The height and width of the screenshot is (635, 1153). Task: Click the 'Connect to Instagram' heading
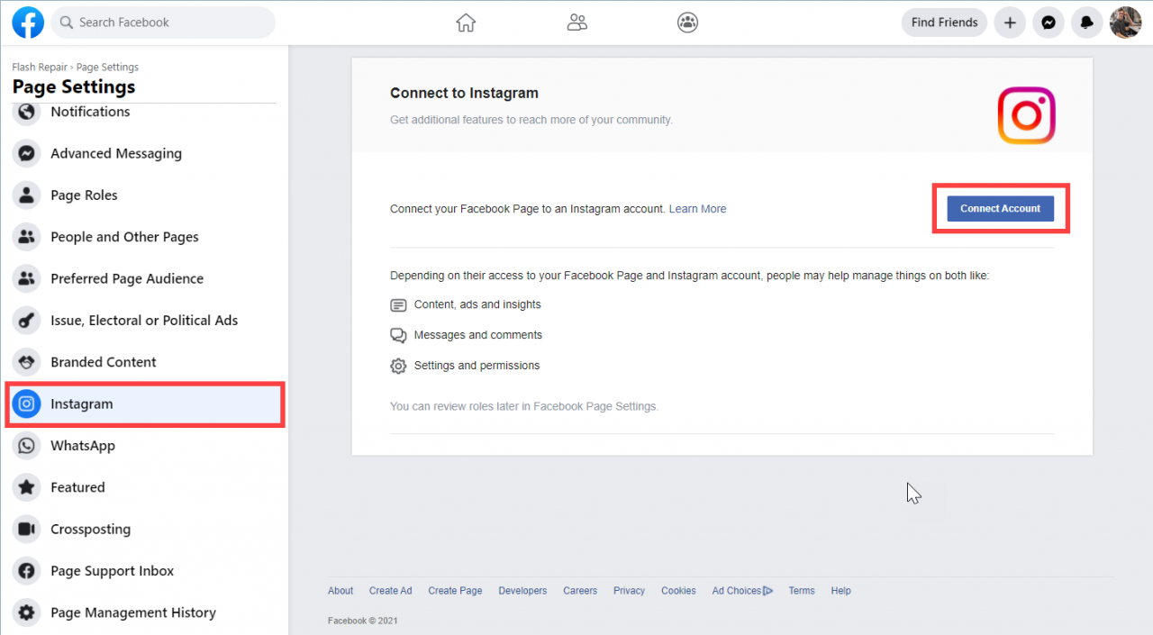(464, 93)
